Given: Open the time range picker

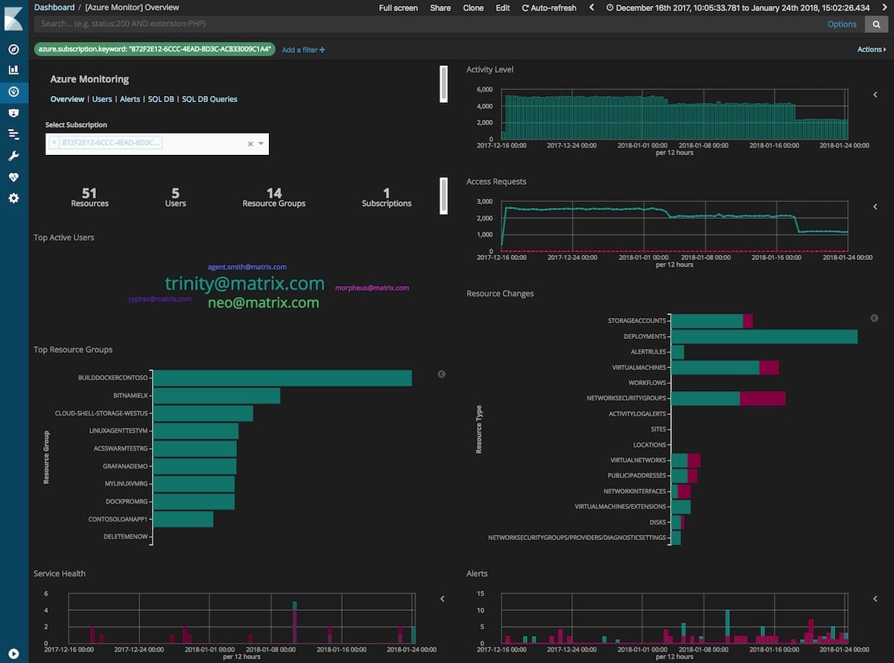Looking at the screenshot, I should (x=737, y=7).
